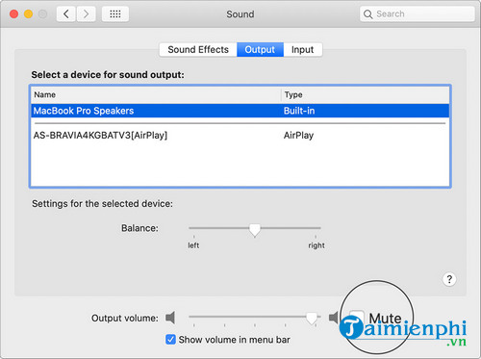Click the high volume speaker icon
This screenshot has width=481, height=359.
point(334,318)
